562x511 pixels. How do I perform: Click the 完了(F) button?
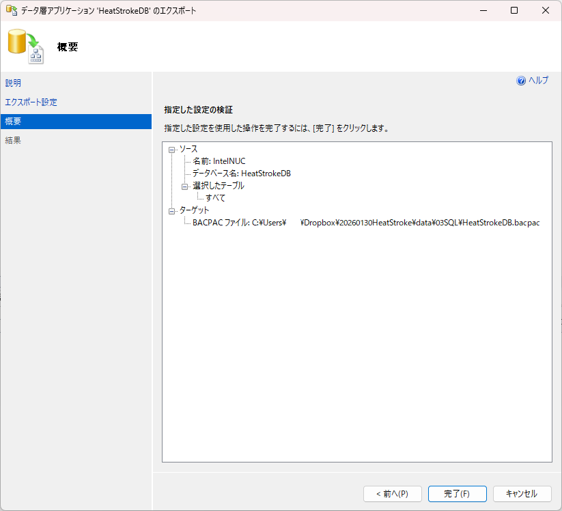pos(457,494)
